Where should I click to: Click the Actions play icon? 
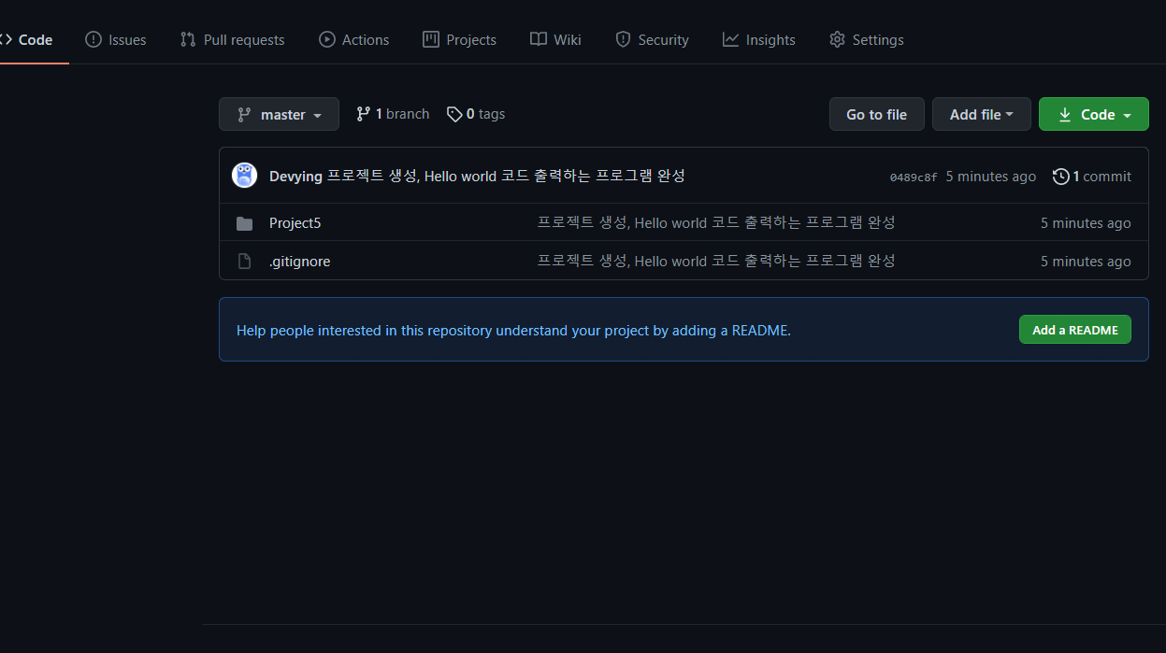pos(327,39)
